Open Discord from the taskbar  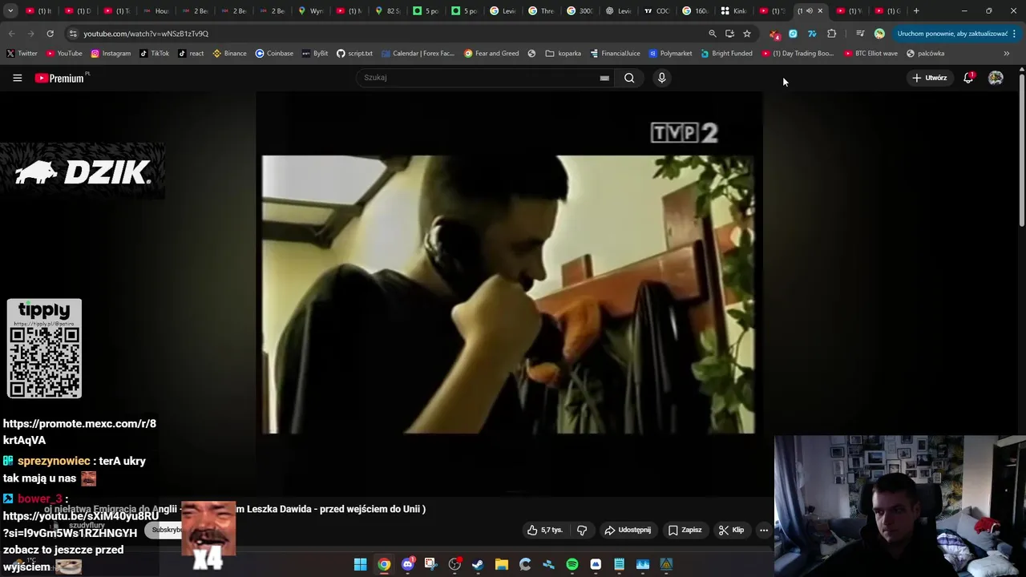point(408,564)
